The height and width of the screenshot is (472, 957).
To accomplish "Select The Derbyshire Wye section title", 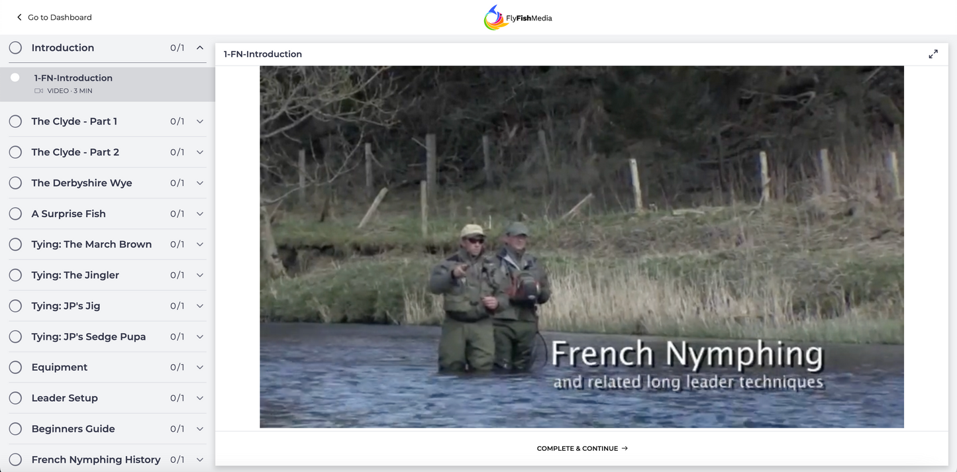I will click(81, 183).
